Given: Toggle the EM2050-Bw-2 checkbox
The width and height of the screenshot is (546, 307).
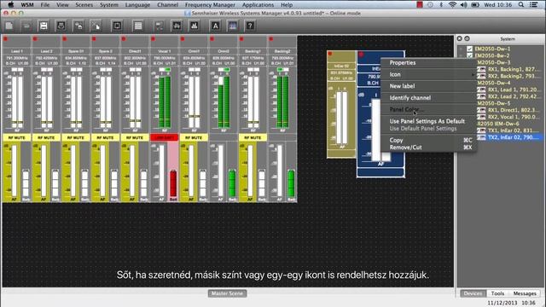Looking at the screenshot, I should pyautogui.click(x=470, y=55).
